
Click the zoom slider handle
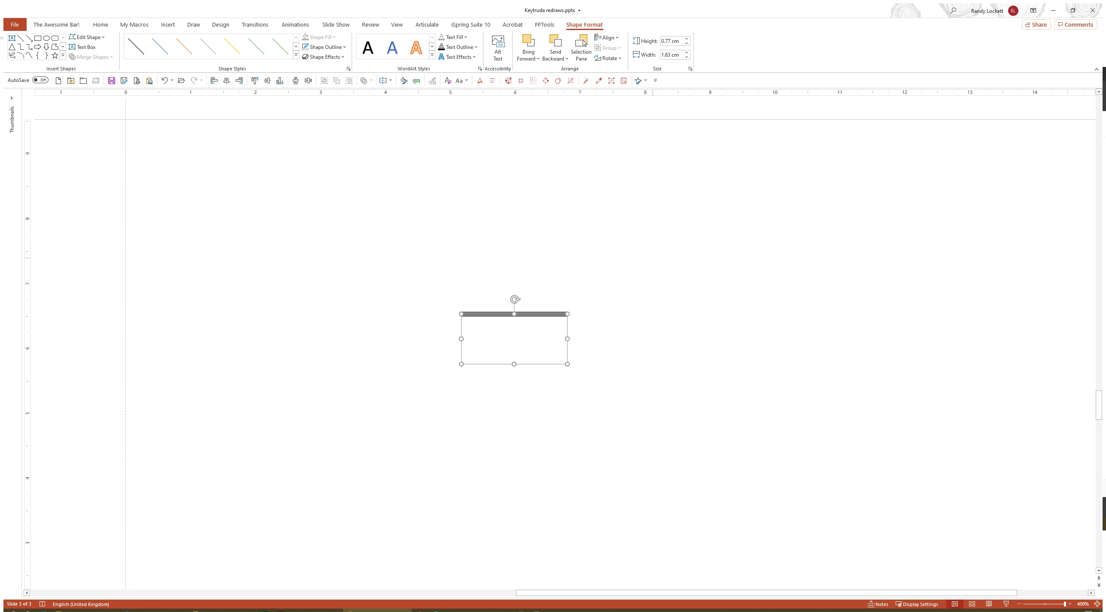click(x=1065, y=604)
